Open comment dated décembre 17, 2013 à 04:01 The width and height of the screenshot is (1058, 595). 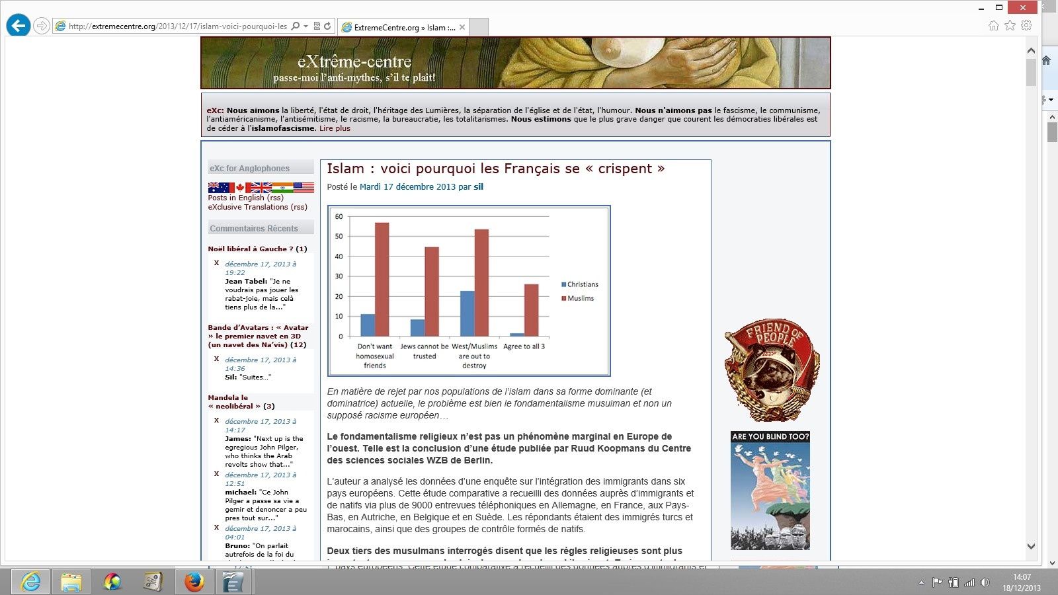point(261,532)
